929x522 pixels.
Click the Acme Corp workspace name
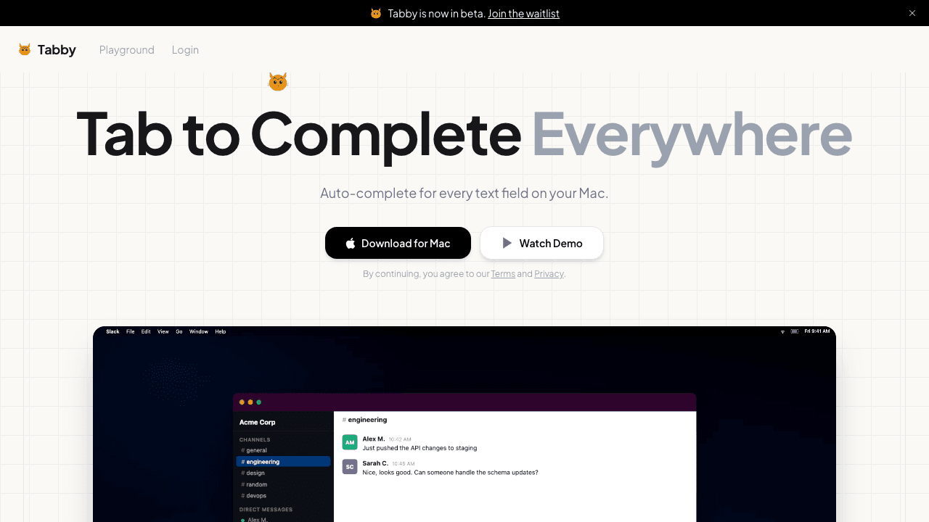(258, 422)
